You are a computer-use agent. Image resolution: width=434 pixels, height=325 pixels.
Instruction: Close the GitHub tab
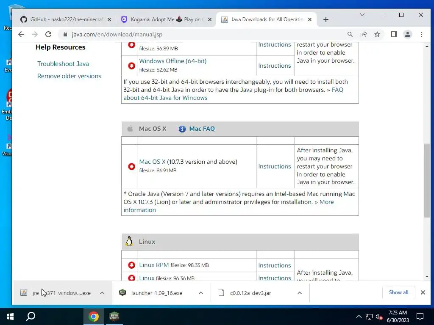click(109, 19)
